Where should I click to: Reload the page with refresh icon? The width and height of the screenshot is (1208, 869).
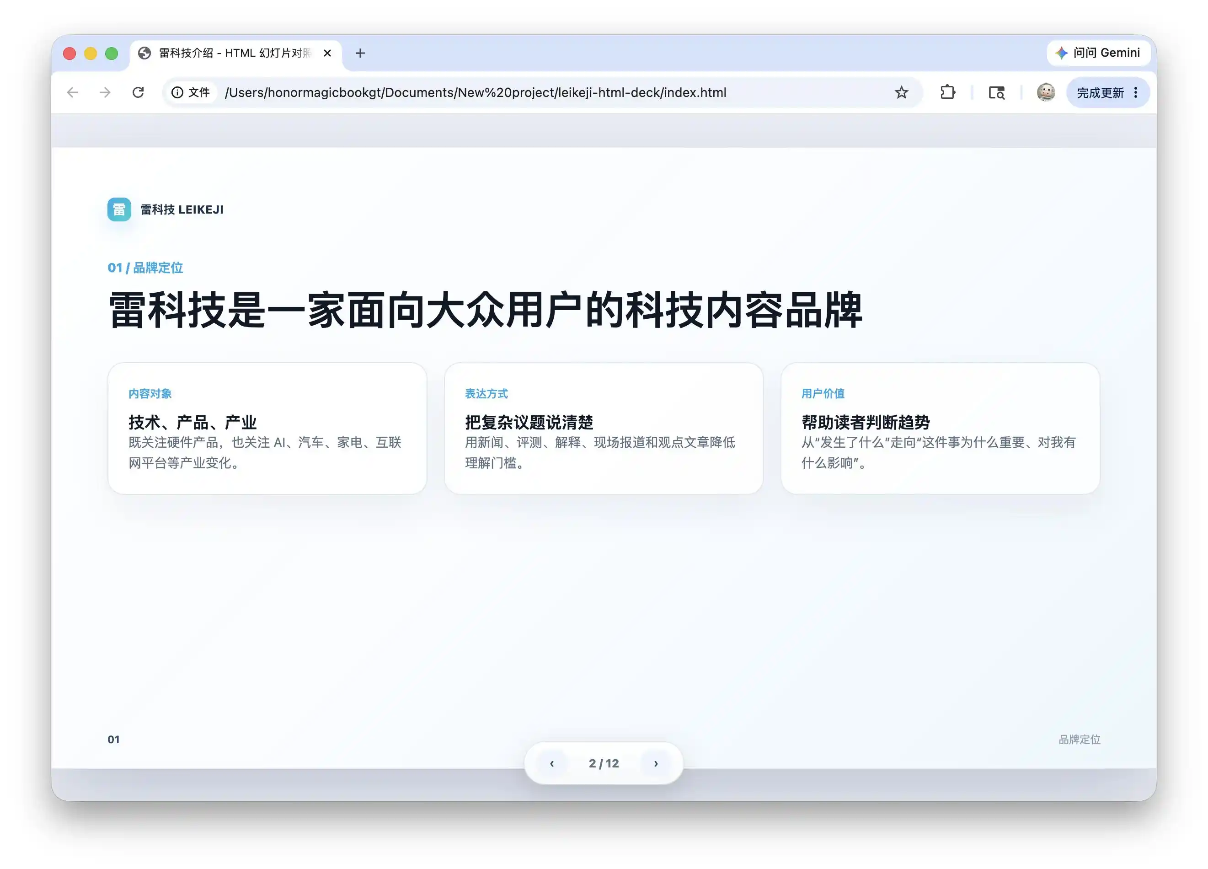coord(138,93)
